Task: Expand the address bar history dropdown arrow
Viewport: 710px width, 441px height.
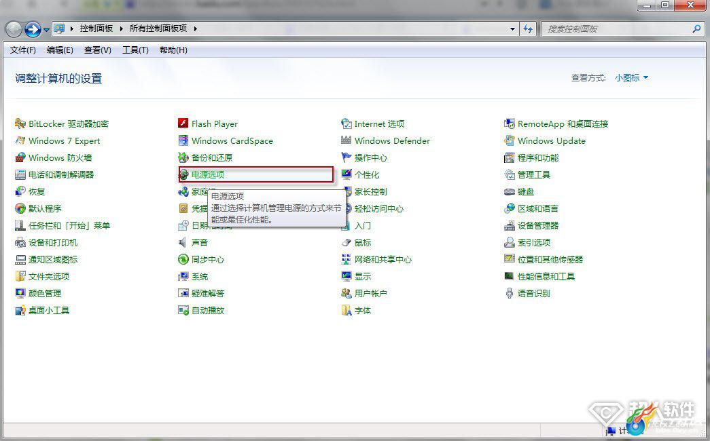Action: pos(512,28)
